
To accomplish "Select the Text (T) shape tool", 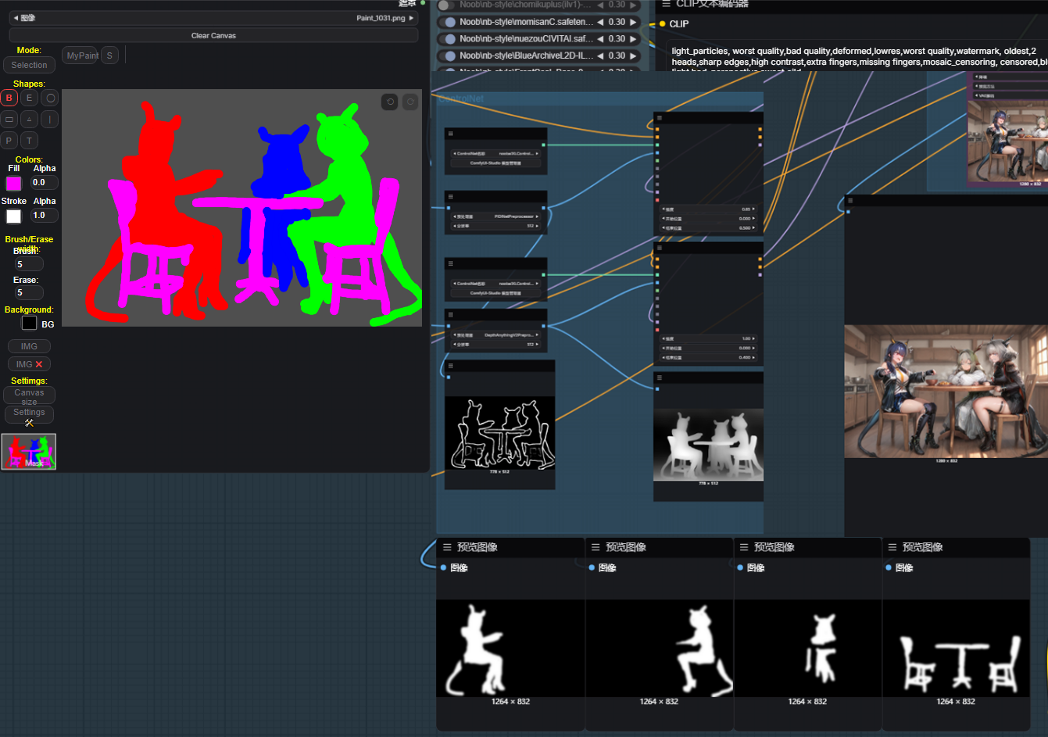I will tap(30, 141).
